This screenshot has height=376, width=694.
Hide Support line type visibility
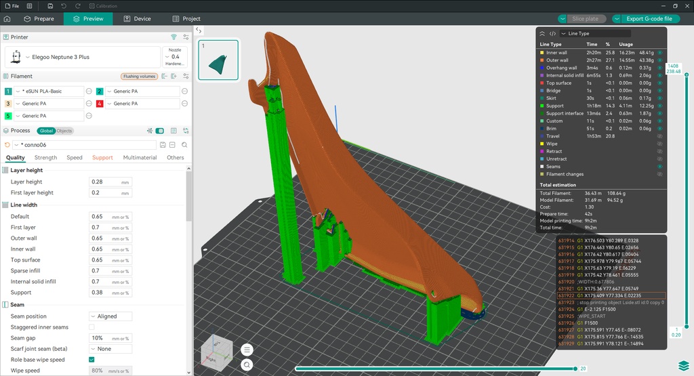click(659, 106)
